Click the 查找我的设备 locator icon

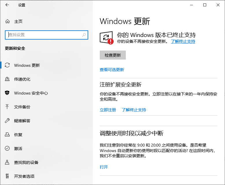click(x=7, y=162)
